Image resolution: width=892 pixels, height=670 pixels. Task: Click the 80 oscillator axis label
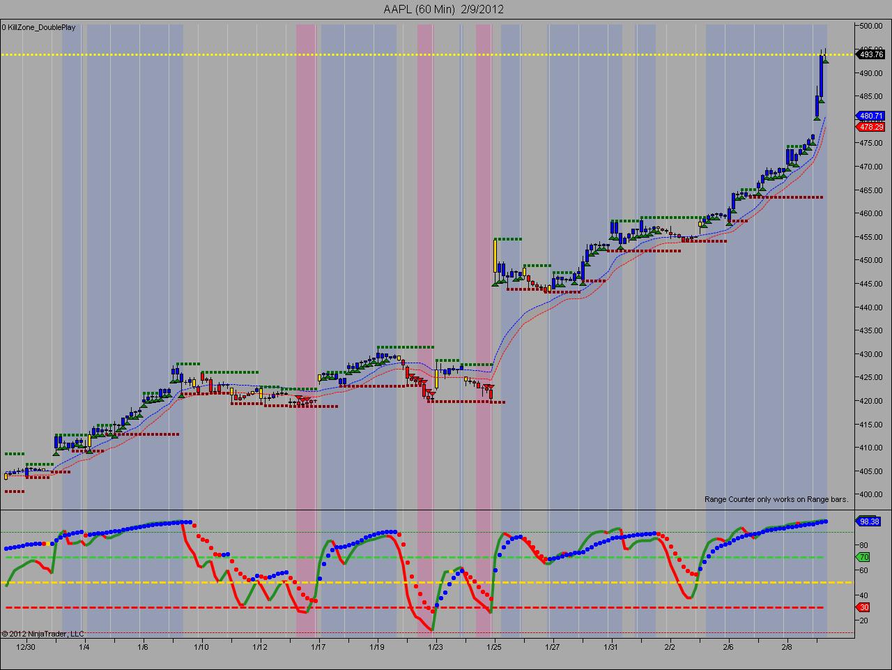tap(864, 545)
